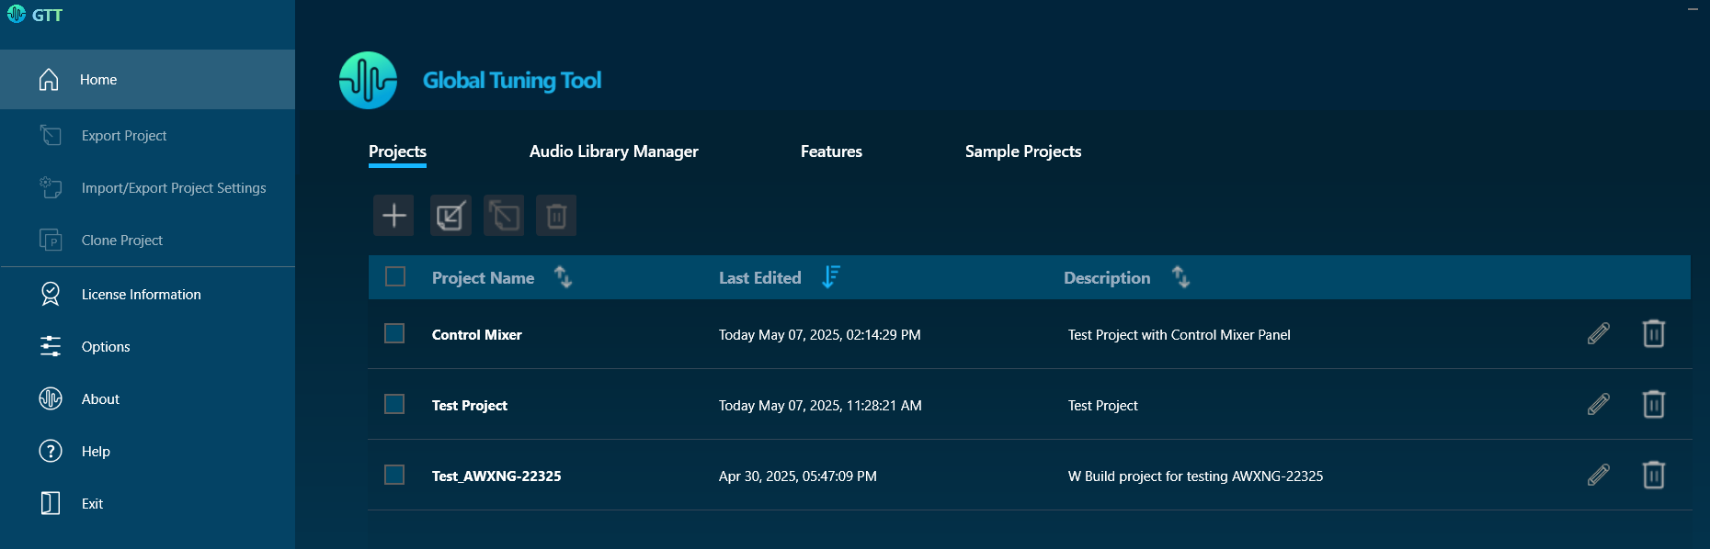This screenshot has width=1710, height=549.
Task: Click 'Test Project with Control Mixer Panel' description
Action: 1180,334
